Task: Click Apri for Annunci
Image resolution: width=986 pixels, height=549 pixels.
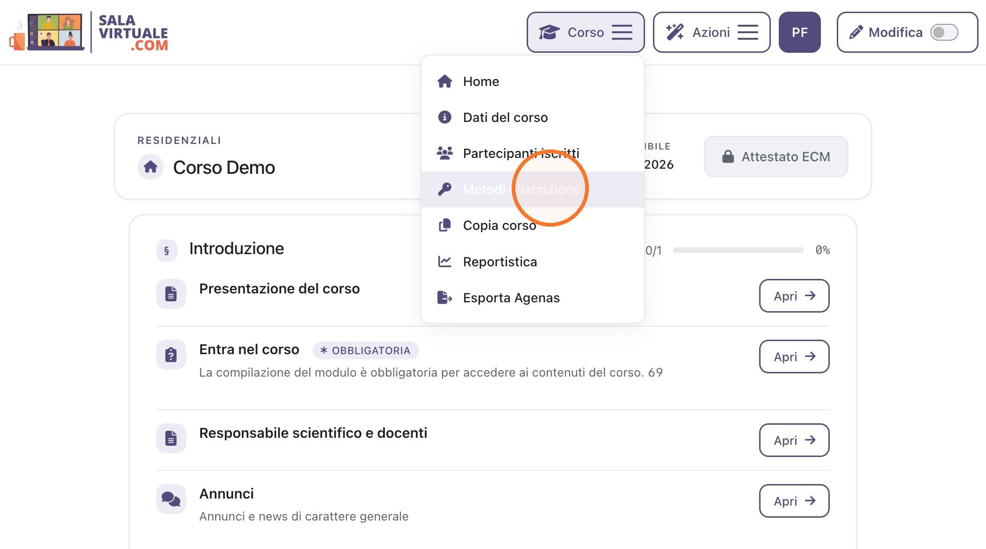Action: tap(794, 501)
